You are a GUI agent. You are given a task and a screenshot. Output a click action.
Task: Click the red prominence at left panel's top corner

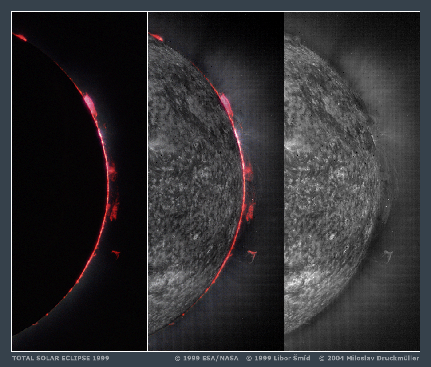[20, 37]
